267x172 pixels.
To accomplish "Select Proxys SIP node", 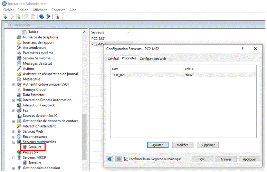I will point(30,152).
